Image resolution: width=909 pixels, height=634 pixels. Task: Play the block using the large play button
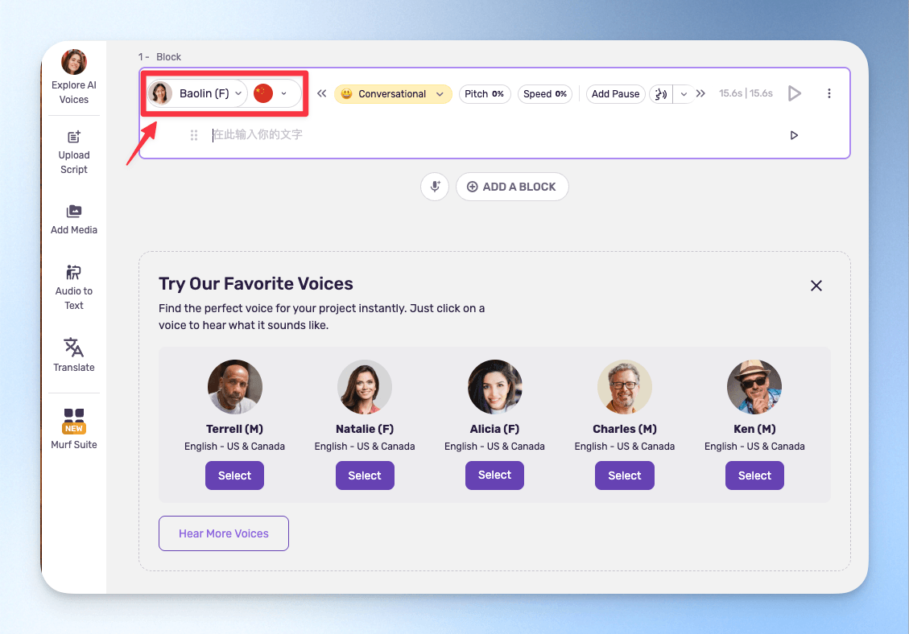click(794, 93)
